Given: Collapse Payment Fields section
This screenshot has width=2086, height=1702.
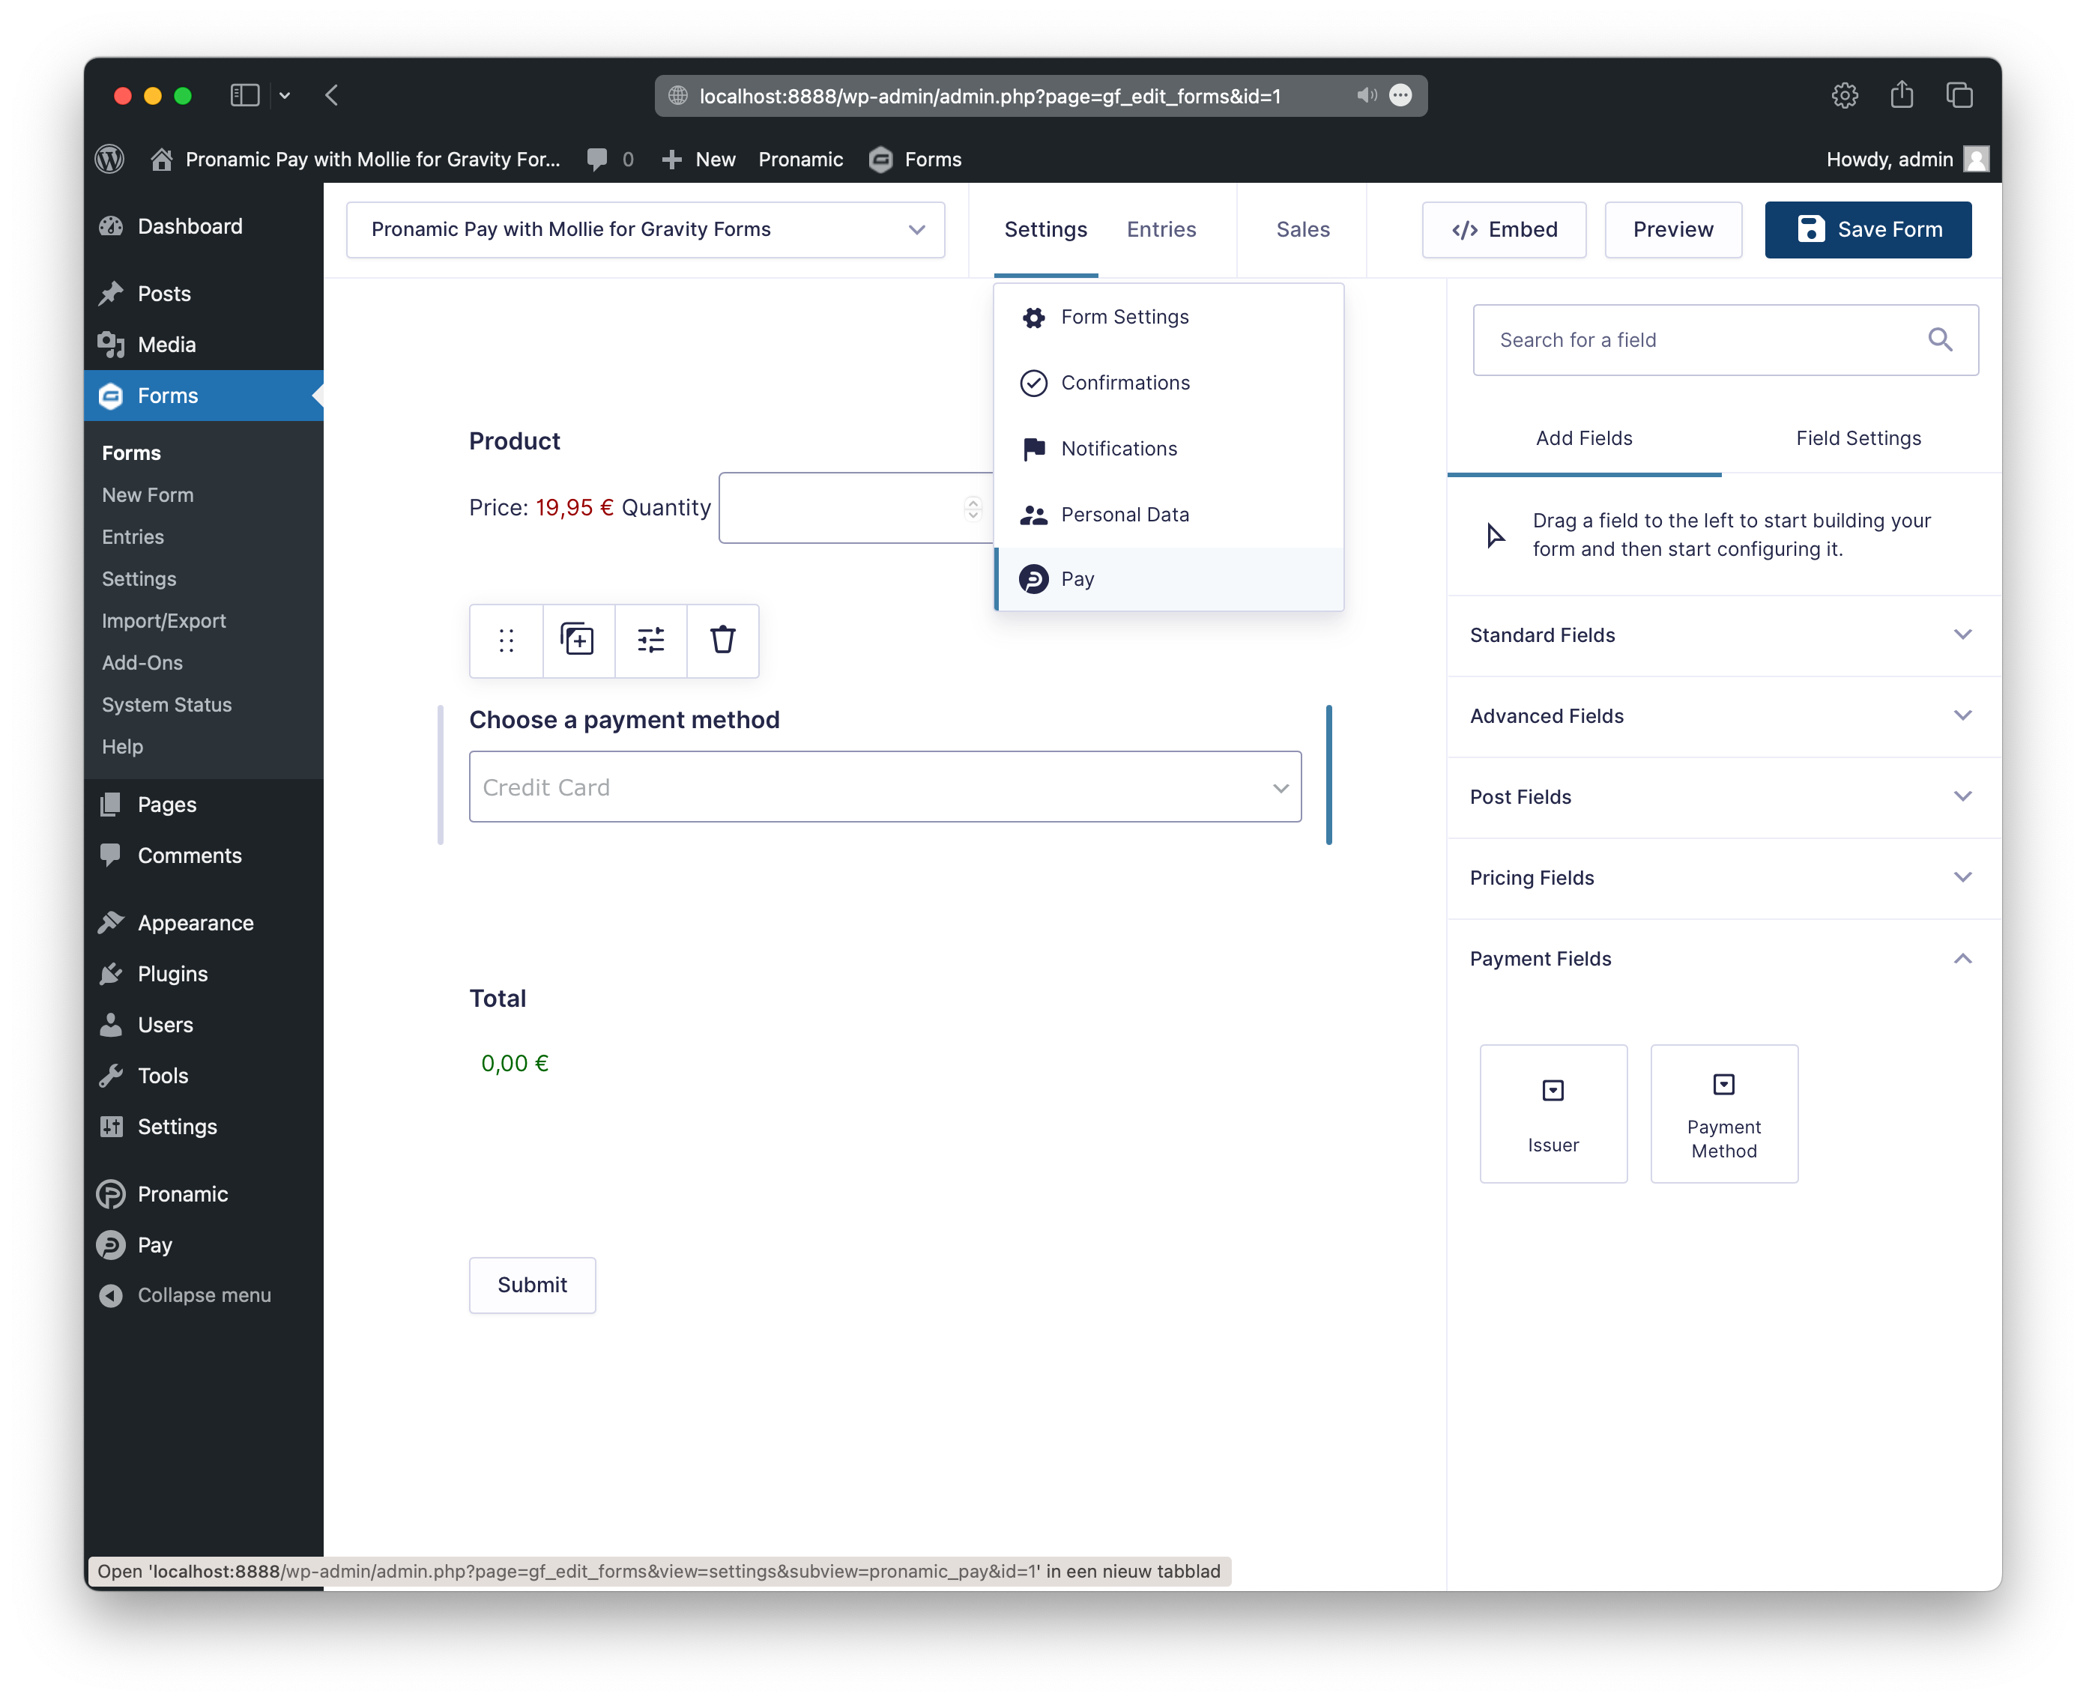Looking at the screenshot, I should click(x=1723, y=958).
